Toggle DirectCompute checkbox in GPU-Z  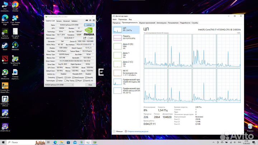pyautogui.click(x=73, y=77)
